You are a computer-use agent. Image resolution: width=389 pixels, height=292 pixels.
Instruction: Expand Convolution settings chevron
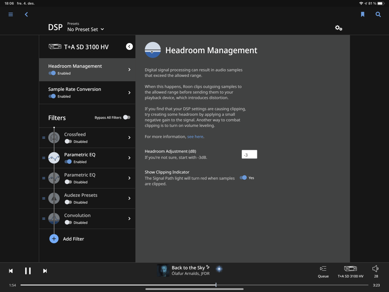coord(129,219)
